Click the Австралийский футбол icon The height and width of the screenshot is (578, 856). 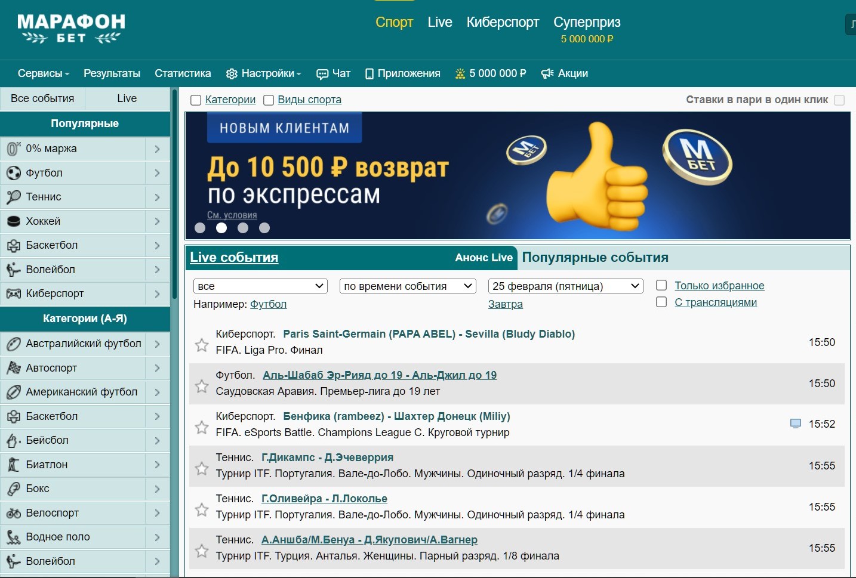point(13,344)
